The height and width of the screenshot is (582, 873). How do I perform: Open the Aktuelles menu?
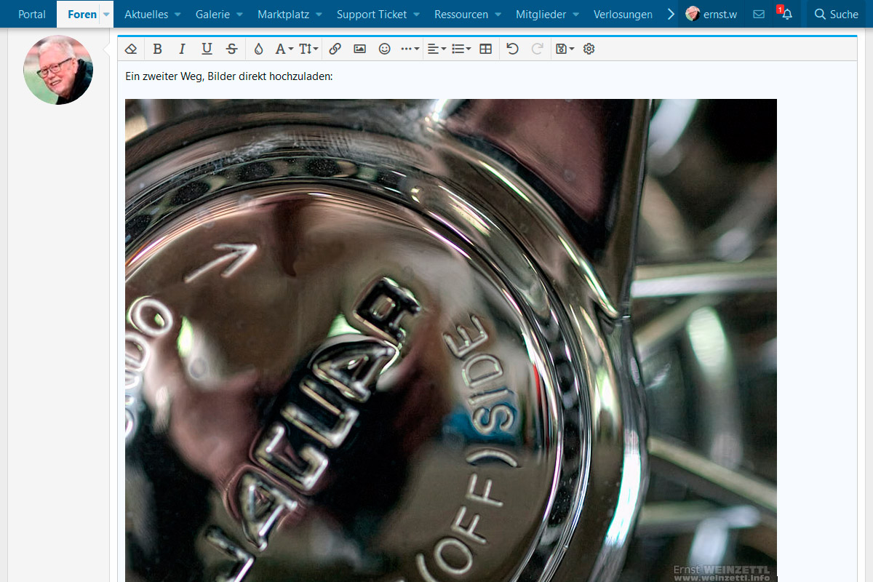click(151, 14)
